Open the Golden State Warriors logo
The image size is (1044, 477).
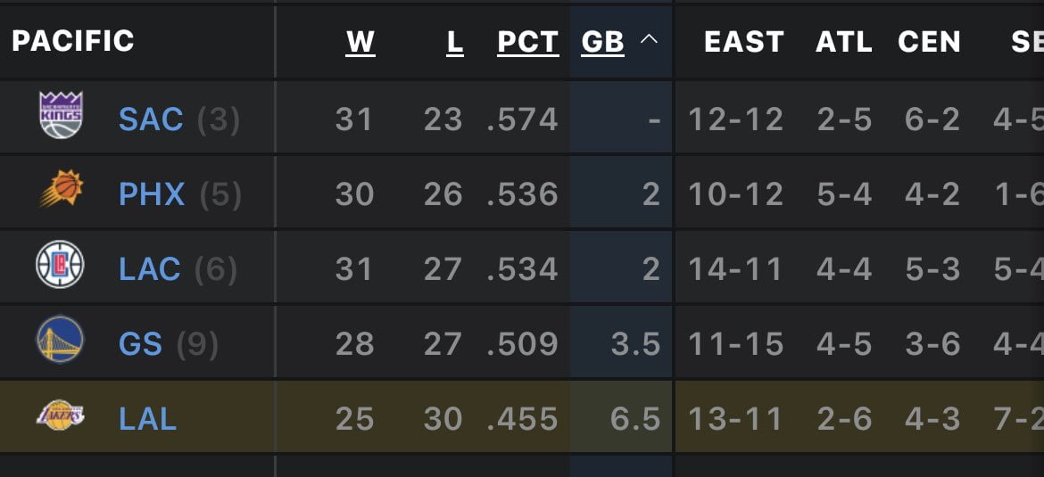tap(60, 340)
